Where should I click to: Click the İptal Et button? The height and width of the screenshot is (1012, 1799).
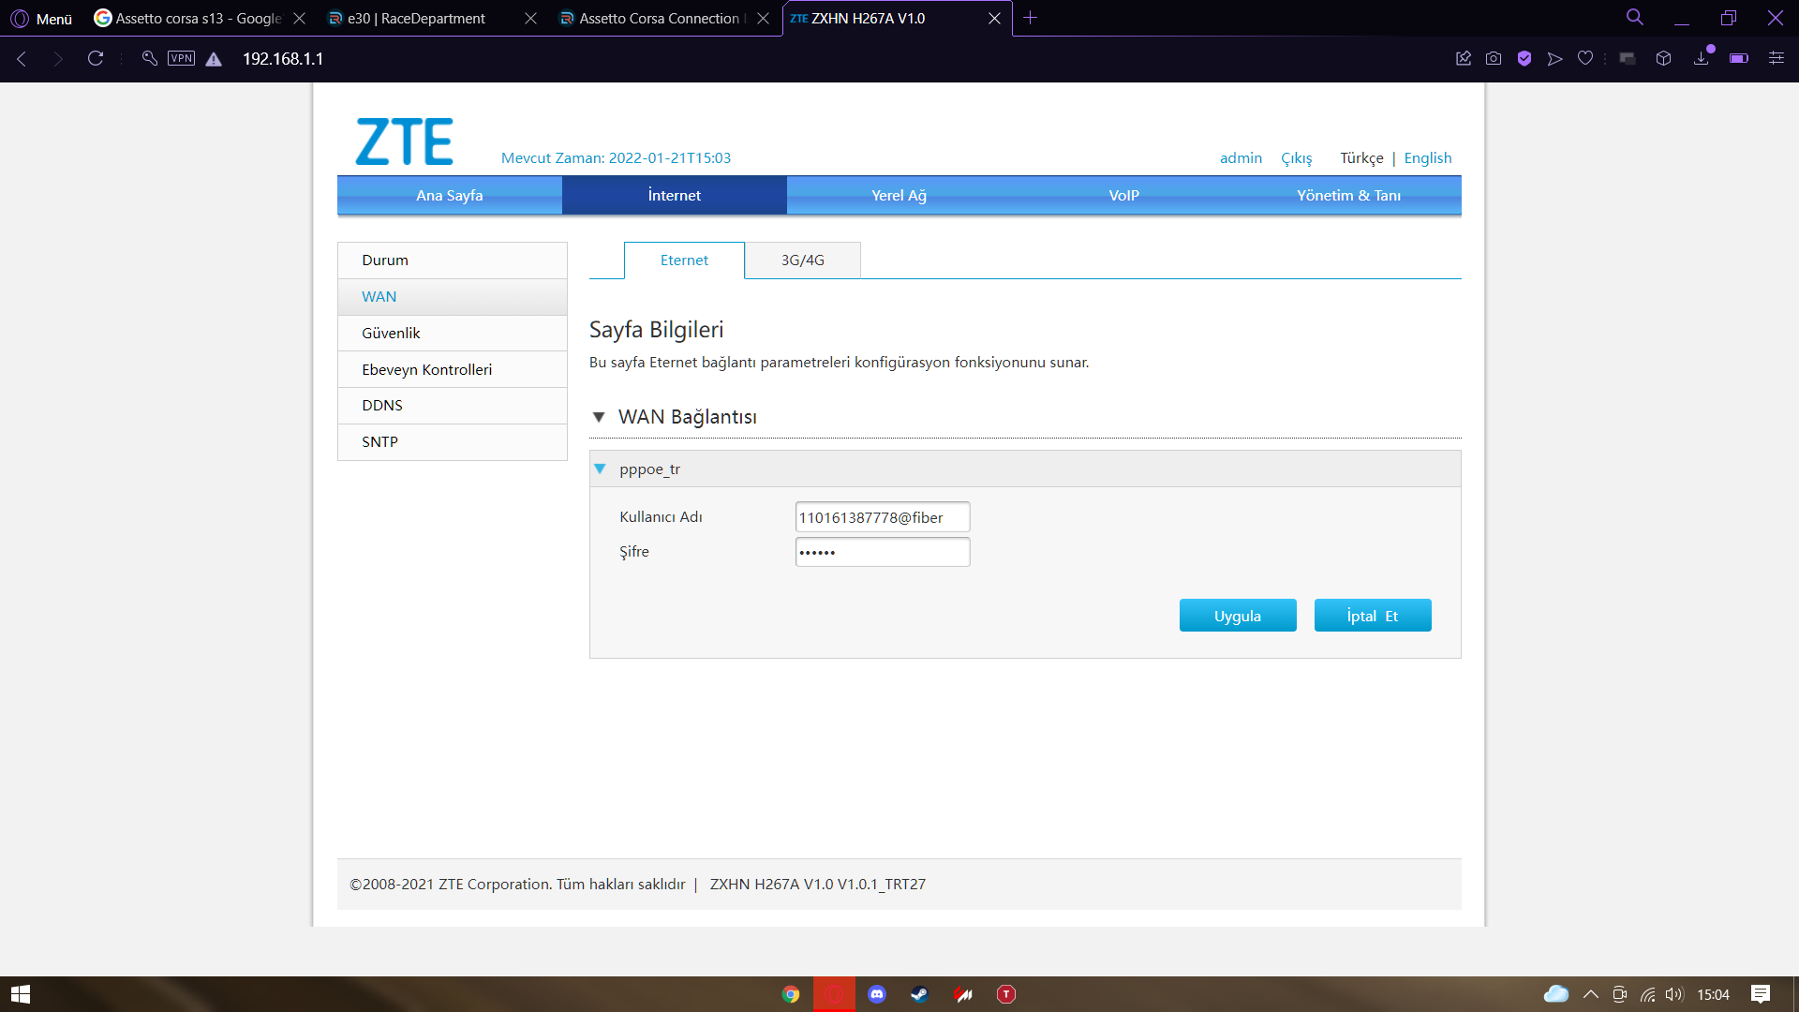click(1373, 616)
